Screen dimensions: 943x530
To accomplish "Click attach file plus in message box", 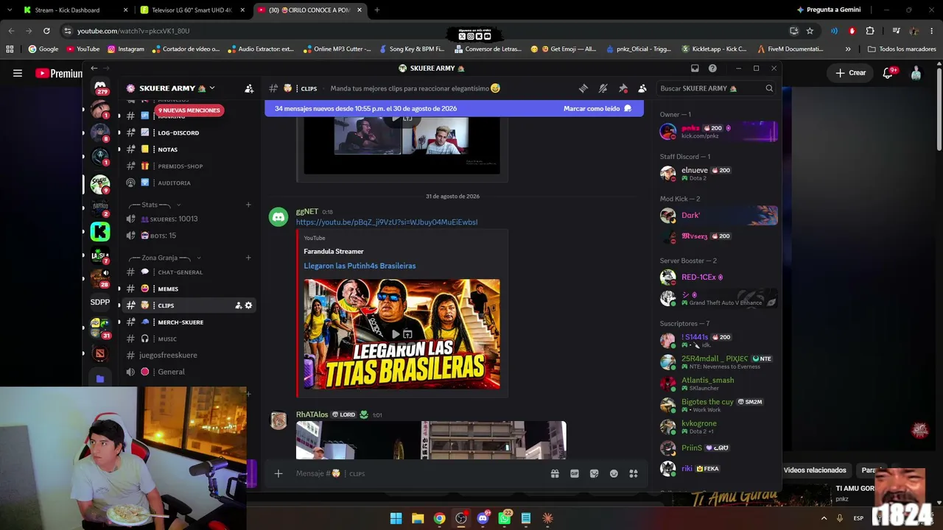I will coord(278,474).
